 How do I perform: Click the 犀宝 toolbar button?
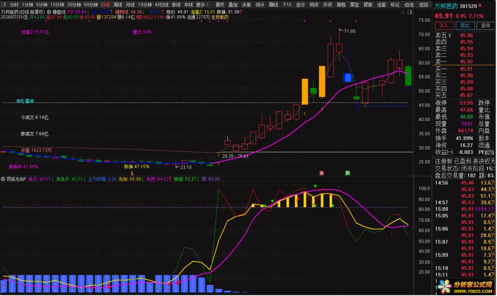(x=355, y=5)
